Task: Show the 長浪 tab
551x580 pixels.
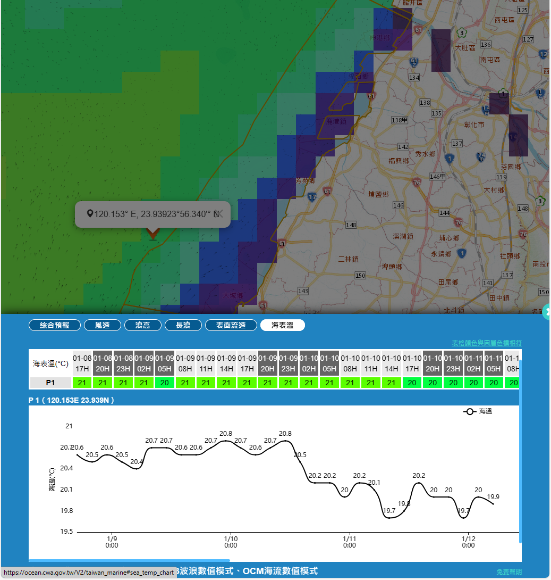Action: coord(183,325)
